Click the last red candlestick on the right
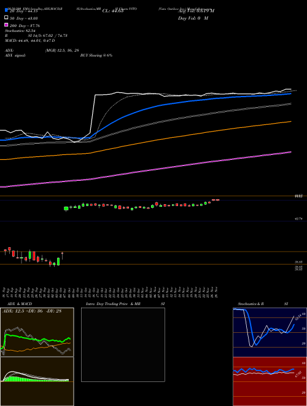This screenshot has height=406, width=307. click(218, 200)
